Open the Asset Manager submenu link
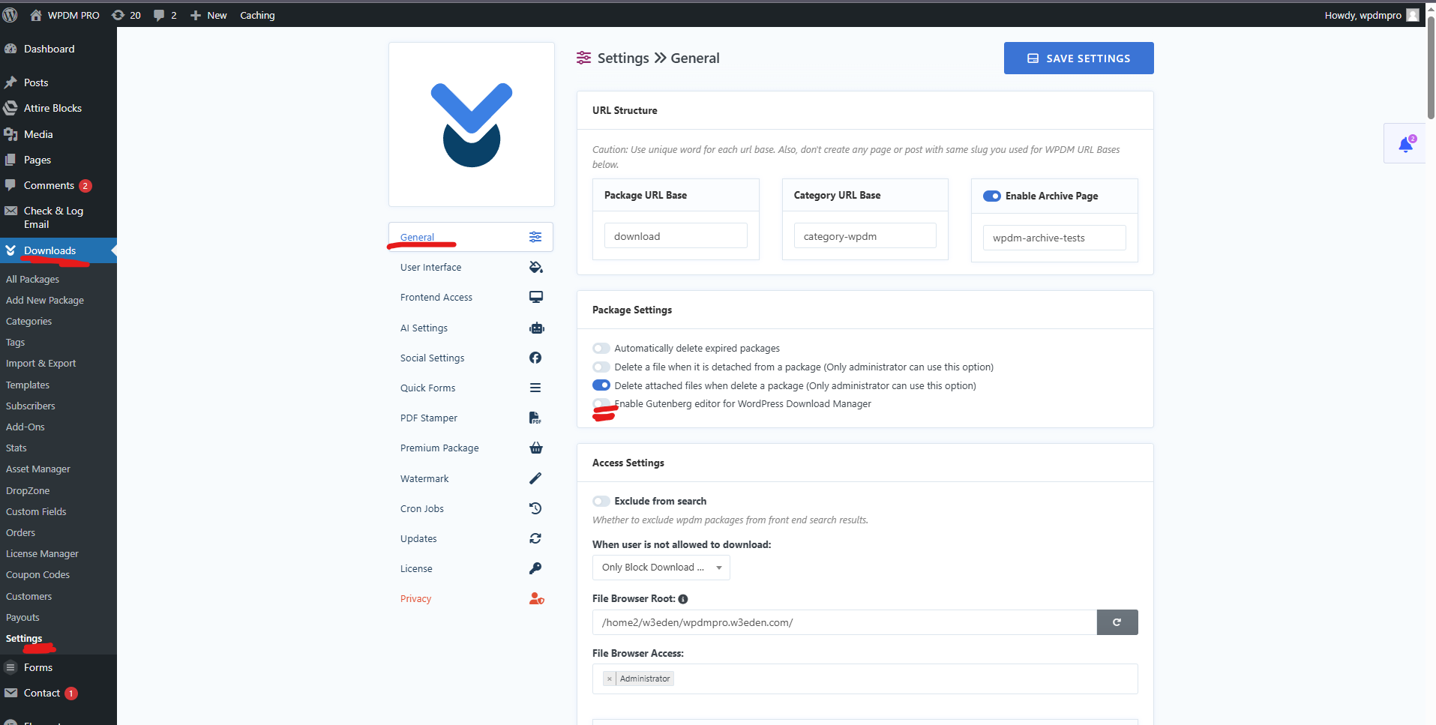The image size is (1436, 725). [x=38, y=469]
